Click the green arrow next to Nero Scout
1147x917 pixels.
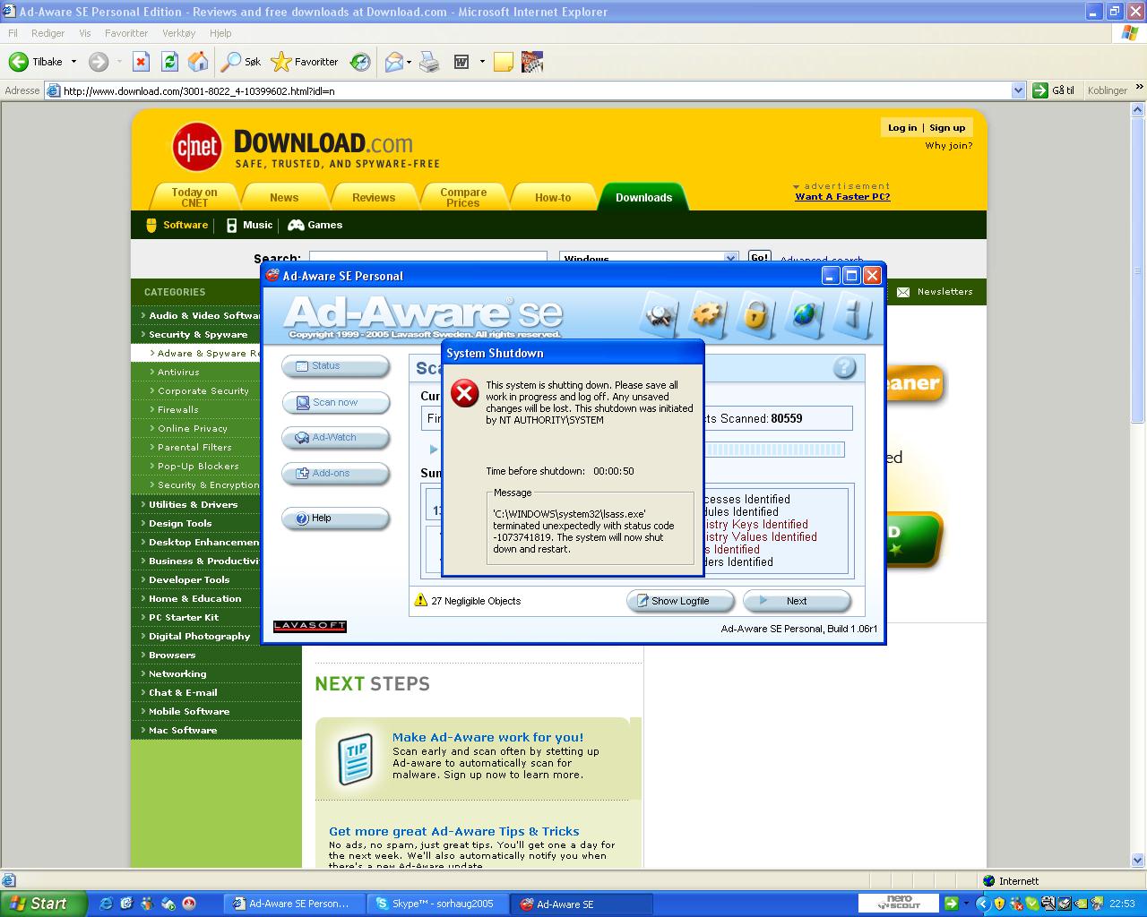coord(952,904)
